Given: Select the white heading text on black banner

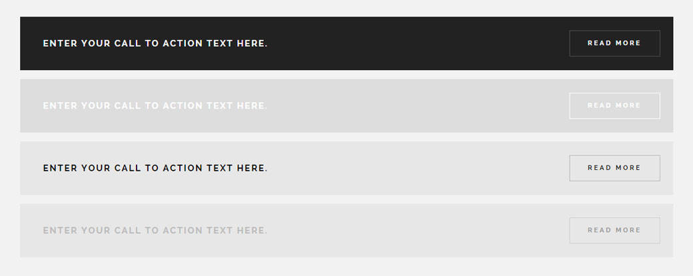Looking at the screenshot, I should 155,43.
